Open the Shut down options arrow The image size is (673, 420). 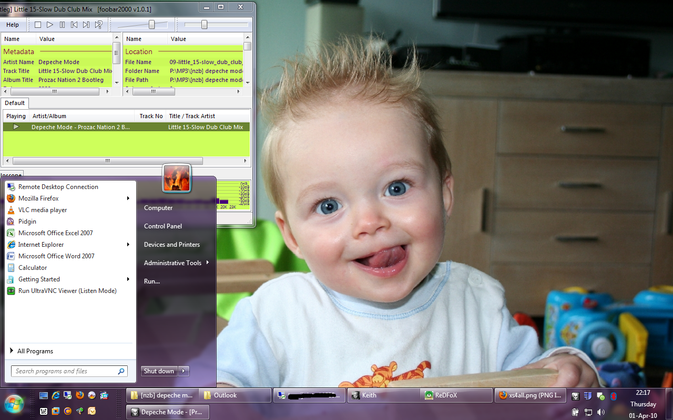click(183, 371)
